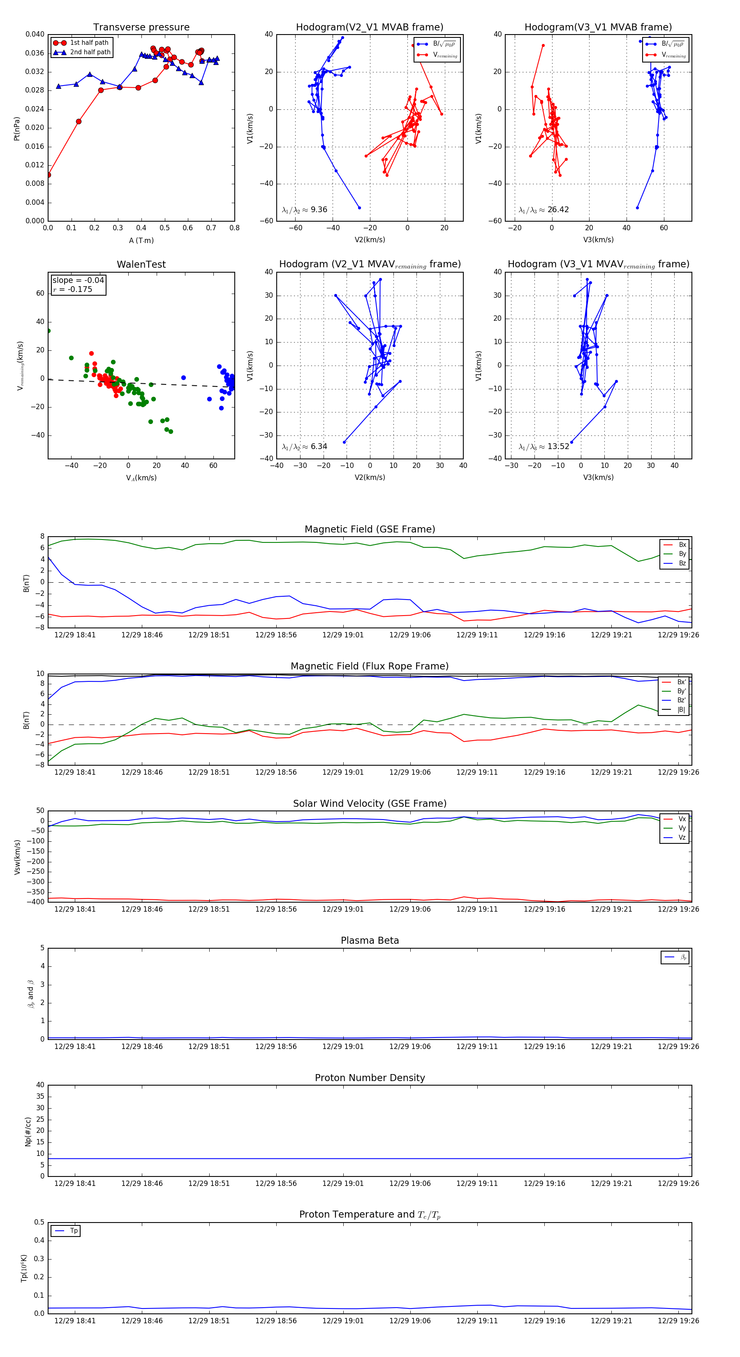Select the Bz' legend entry in the flux rope plot
Screen dimensions: 740x1357
click(x=675, y=700)
